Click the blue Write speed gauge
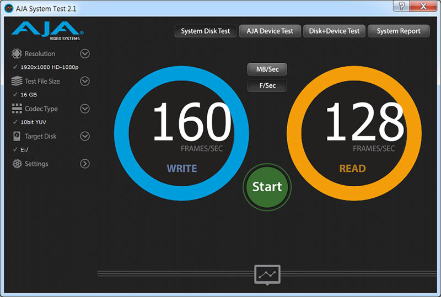441x297 pixels. 181,133
